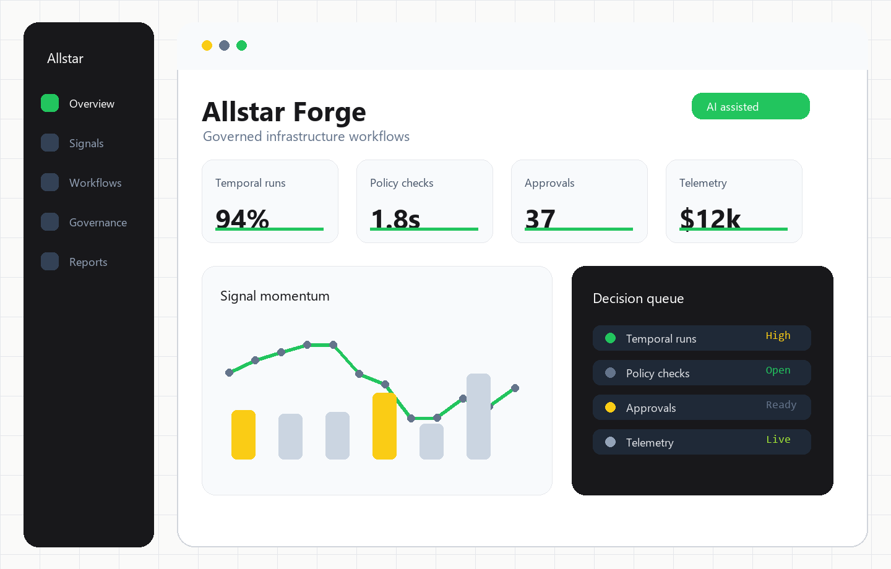The image size is (891, 569).
Task: Click the first point on the line chart
Action: [229, 372]
